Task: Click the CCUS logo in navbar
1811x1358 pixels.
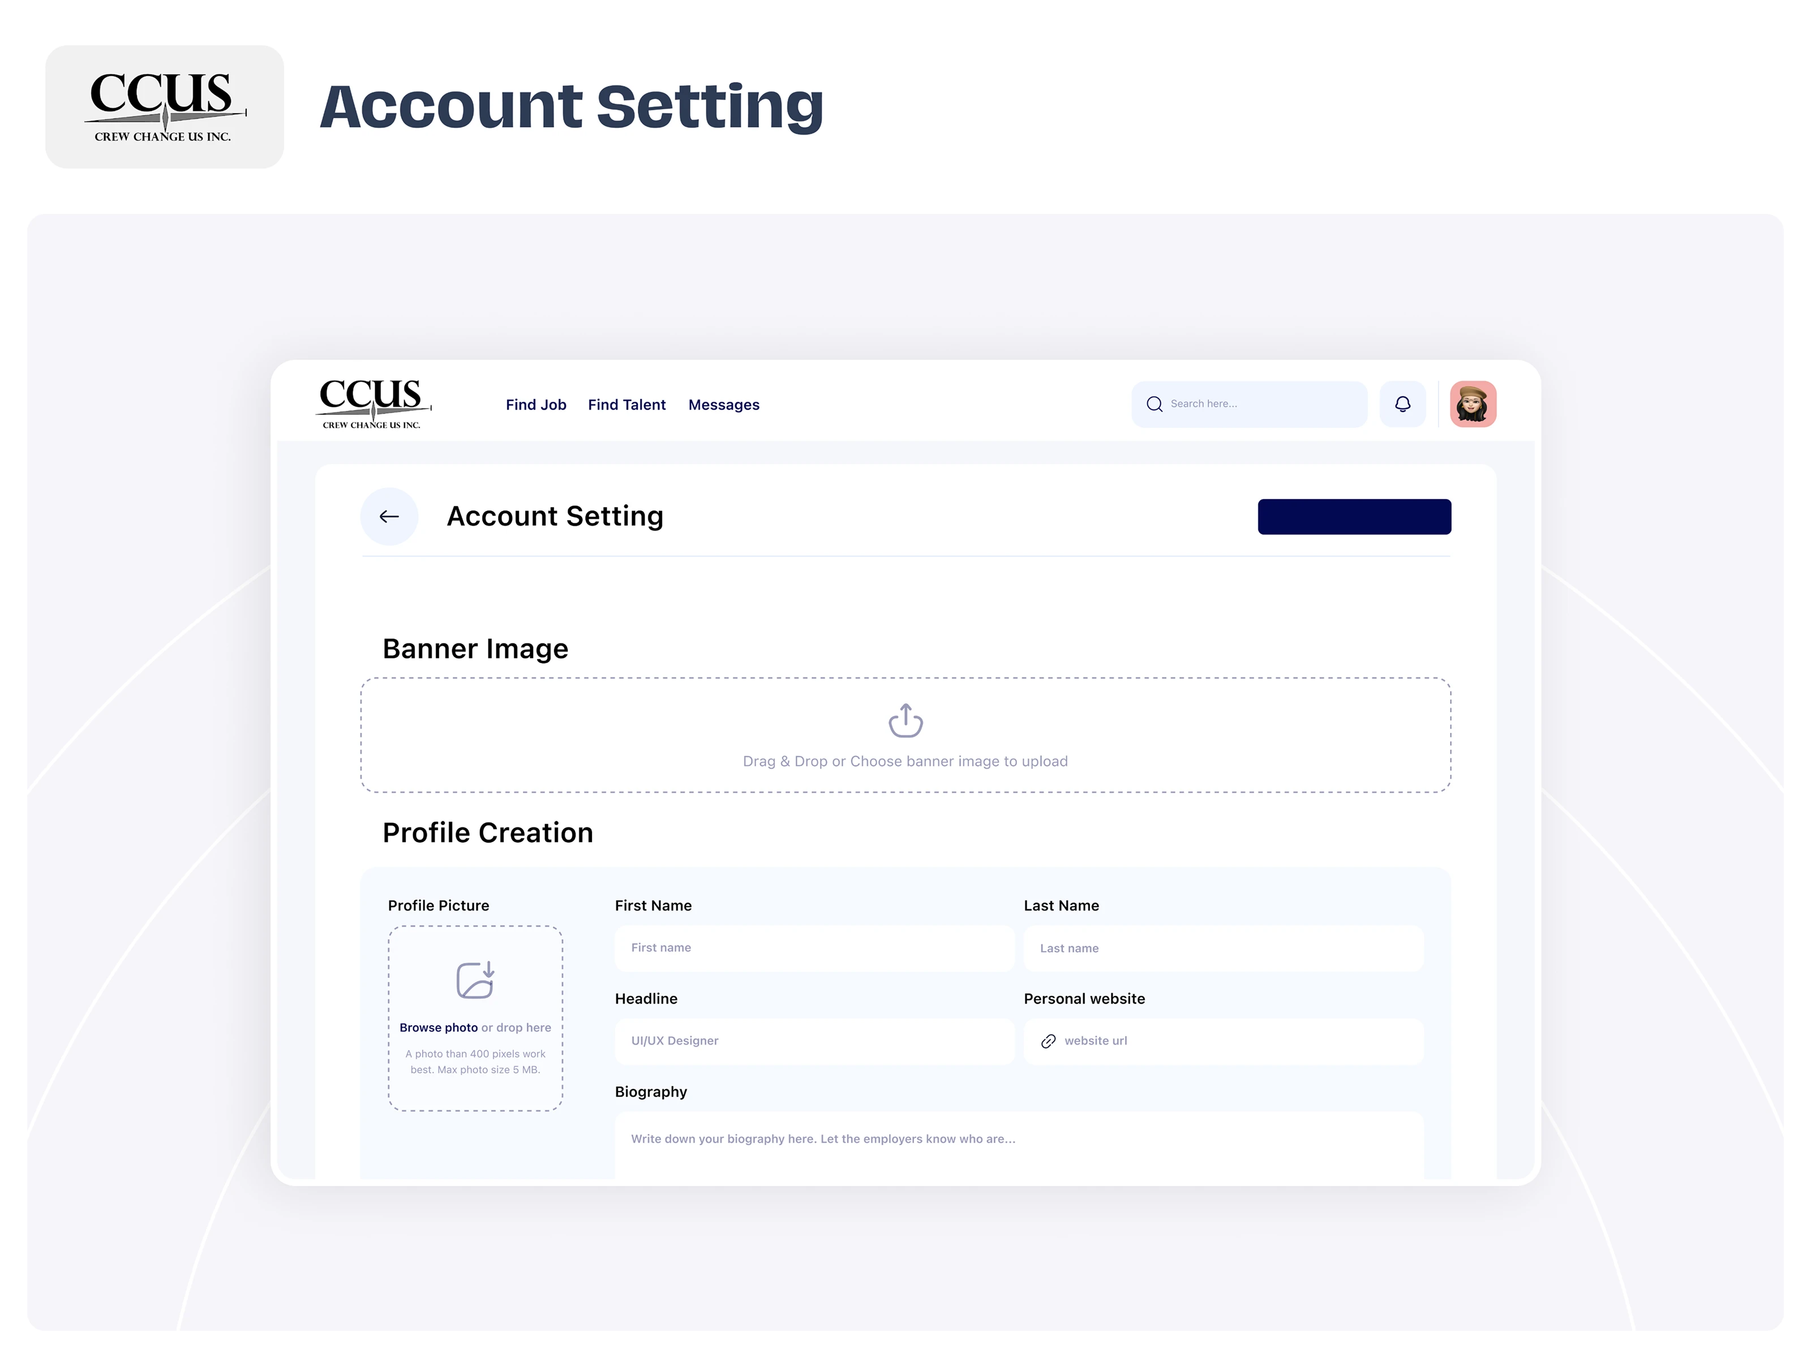Action: (374, 403)
